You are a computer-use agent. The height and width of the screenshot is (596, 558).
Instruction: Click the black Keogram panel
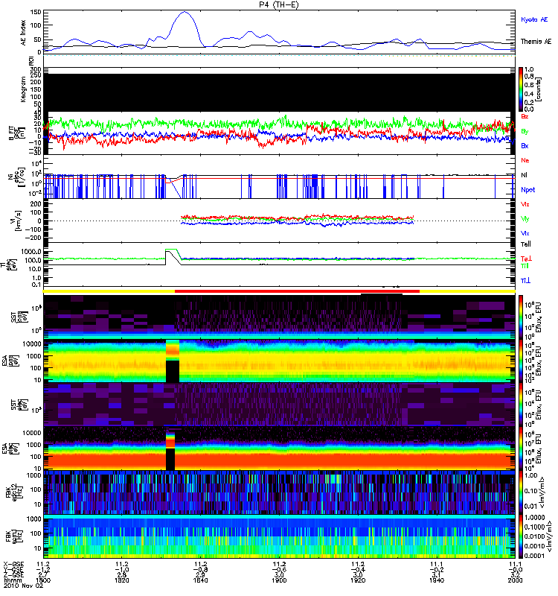pos(279,92)
